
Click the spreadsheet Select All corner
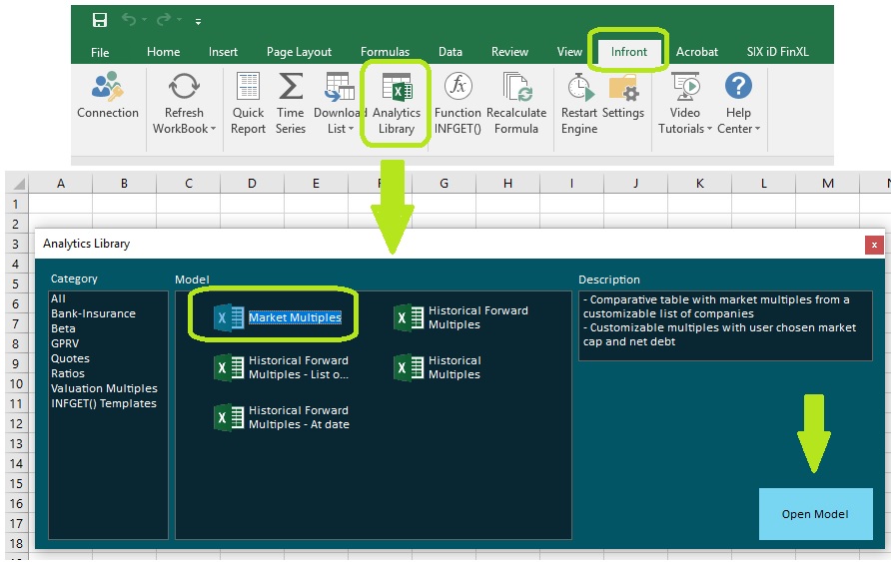click(18, 184)
